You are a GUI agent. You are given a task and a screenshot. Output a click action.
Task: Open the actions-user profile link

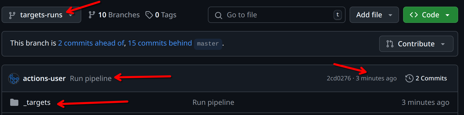click(44, 78)
